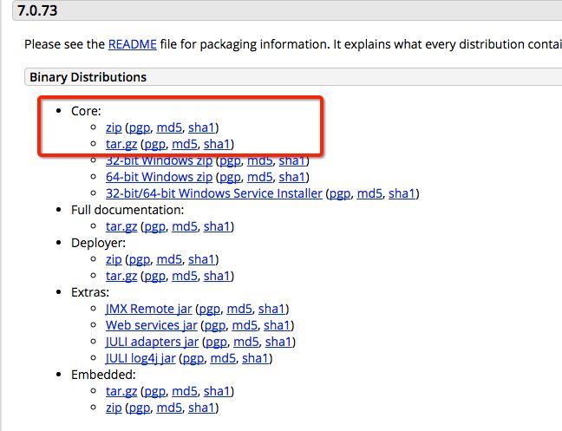The width and height of the screenshot is (562, 431).
Task: Open md5 for Windows Service Installer
Action: point(369,193)
